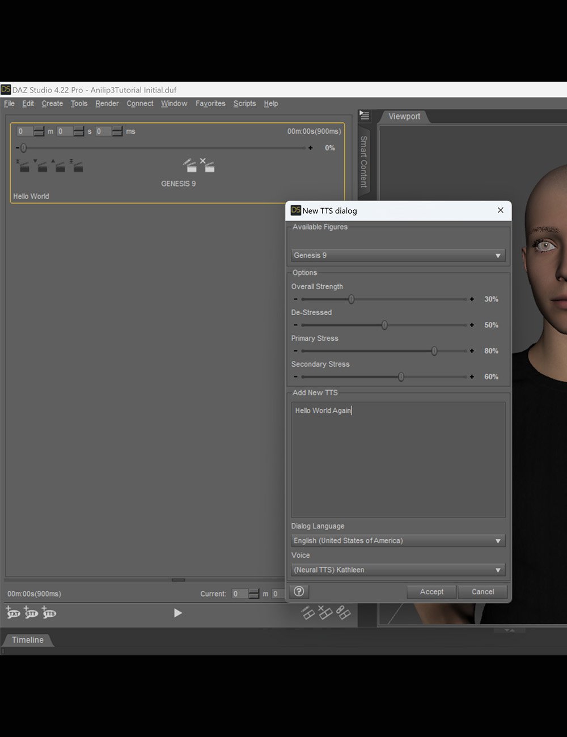Open the Connect menu
Screen dimensions: 567x737
pyautogui.click(x=139, y=103)
